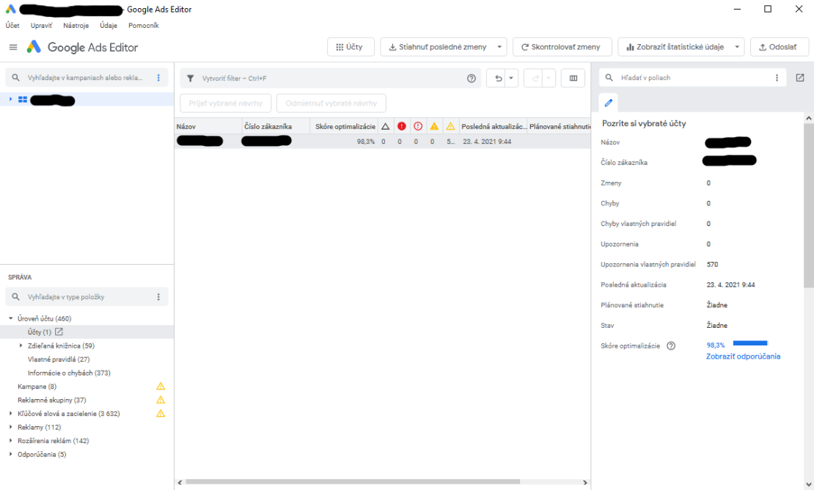This screenshot has width=814, height=490.
Task: Click Skontrolovať zmeny button
Action: (562, 47)
